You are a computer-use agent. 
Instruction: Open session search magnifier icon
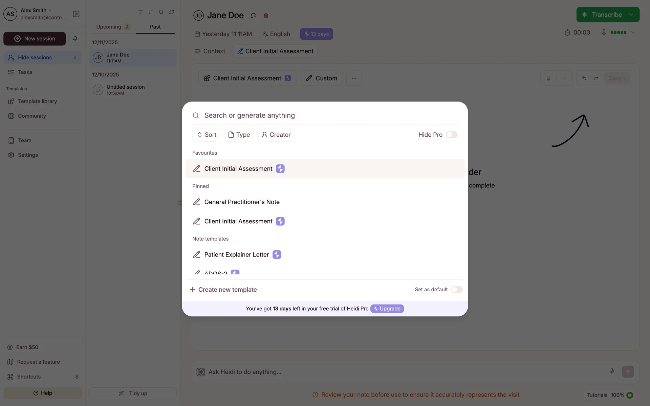point(161,12)
